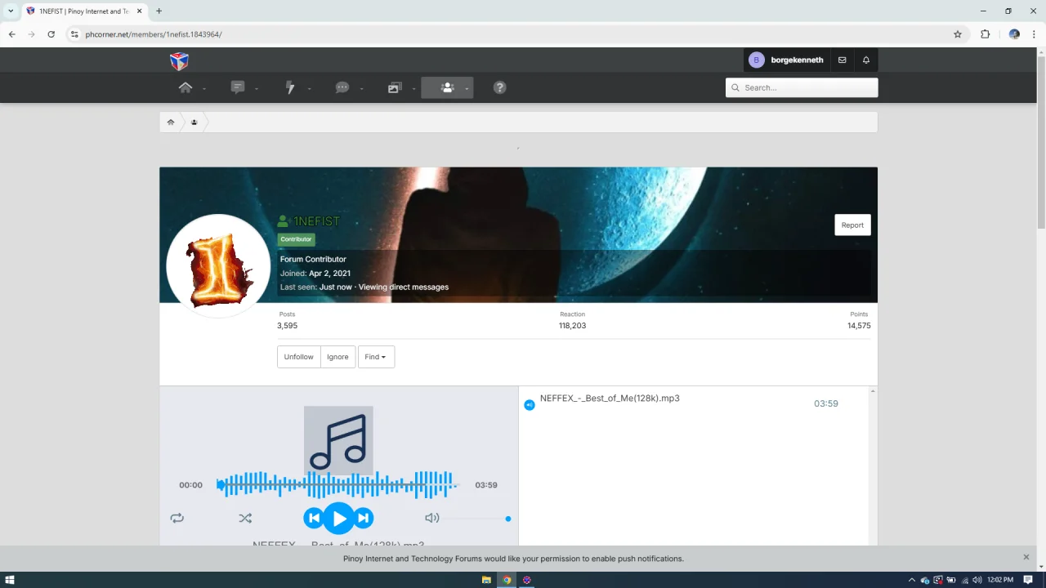Expand the members nav dropdown arrow
Screen dimensions: 1046x588
pos(467,89)
